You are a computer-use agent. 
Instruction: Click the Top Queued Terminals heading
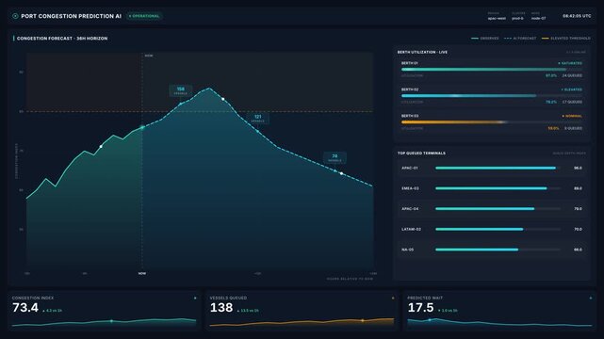click(x=421, y=153)
